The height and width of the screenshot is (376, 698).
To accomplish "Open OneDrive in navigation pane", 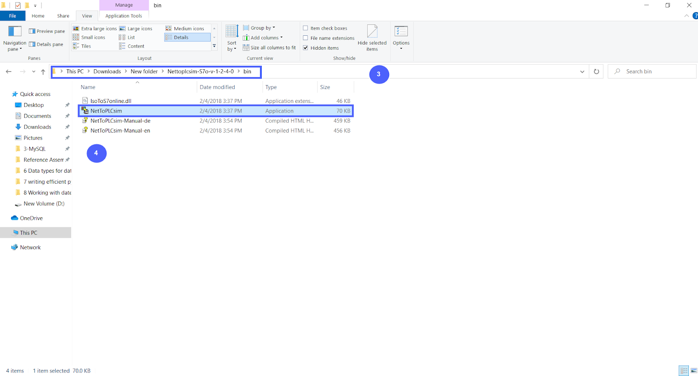I will [31, 218].
